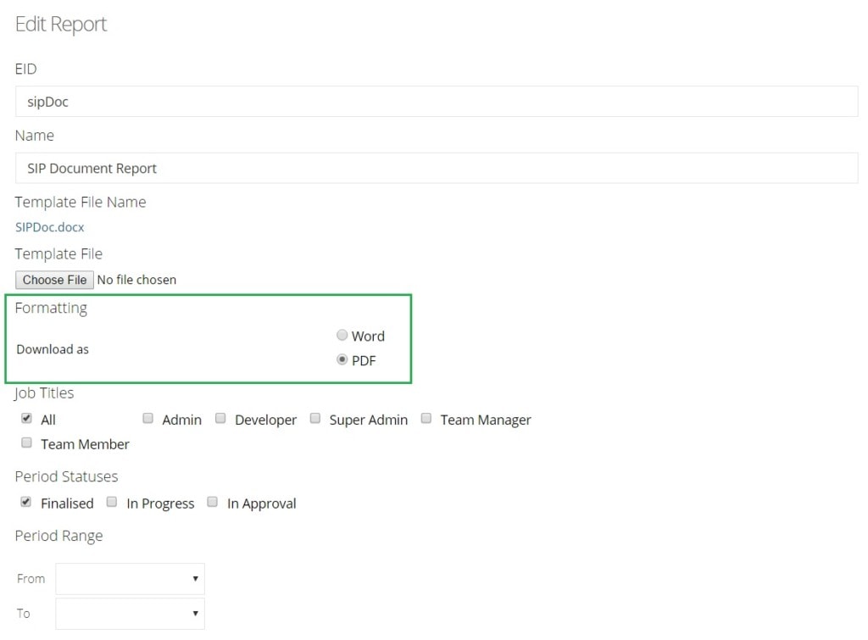Select the Word radio button
The image size is (868, 640).
click(x=342, y=335)
